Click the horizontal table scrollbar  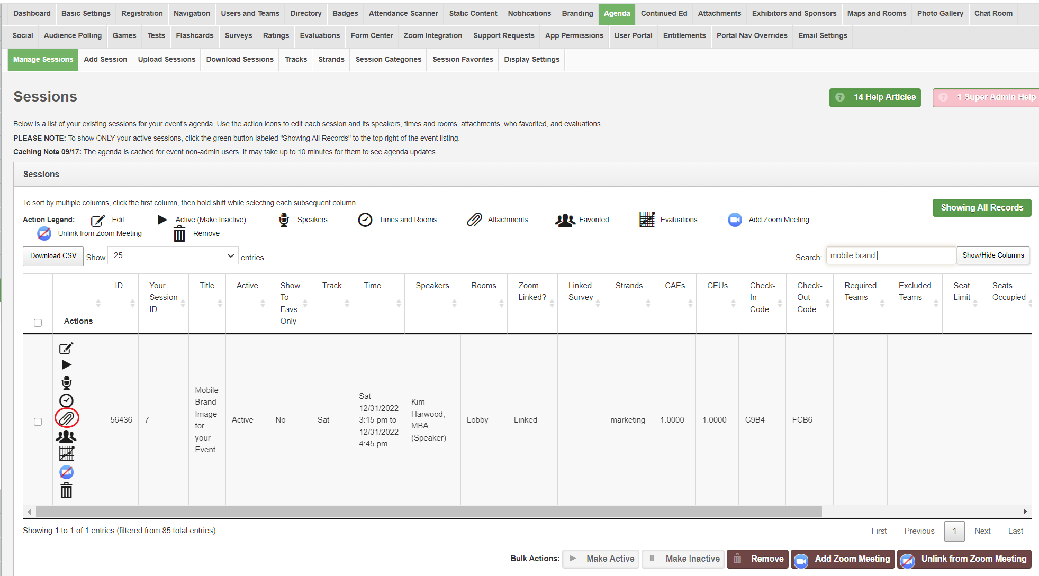coord(429,511)
